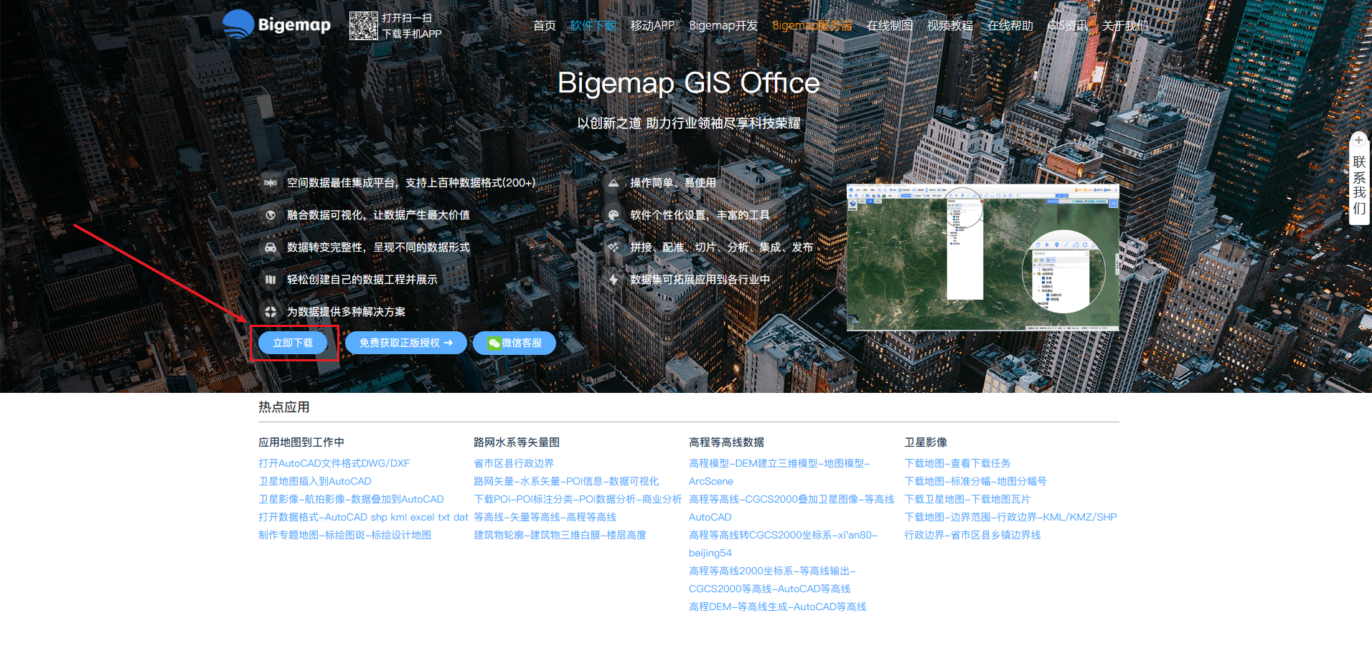Image resolution: width=1372 pixels, height=646 pixels.
Task: Click the icon beside 融合数据可视化
Action: (x=271, y=215)
